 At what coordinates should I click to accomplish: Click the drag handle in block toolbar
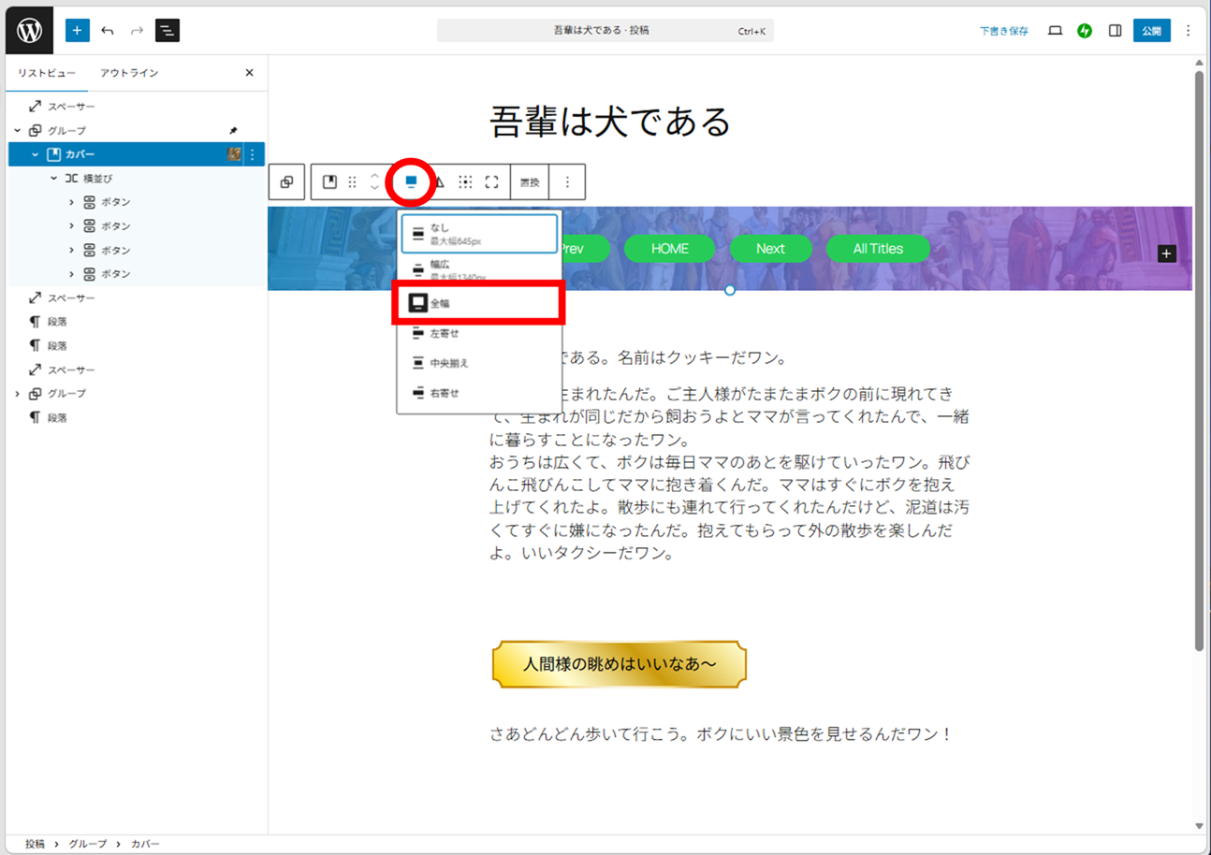click(x=353, y=182)
